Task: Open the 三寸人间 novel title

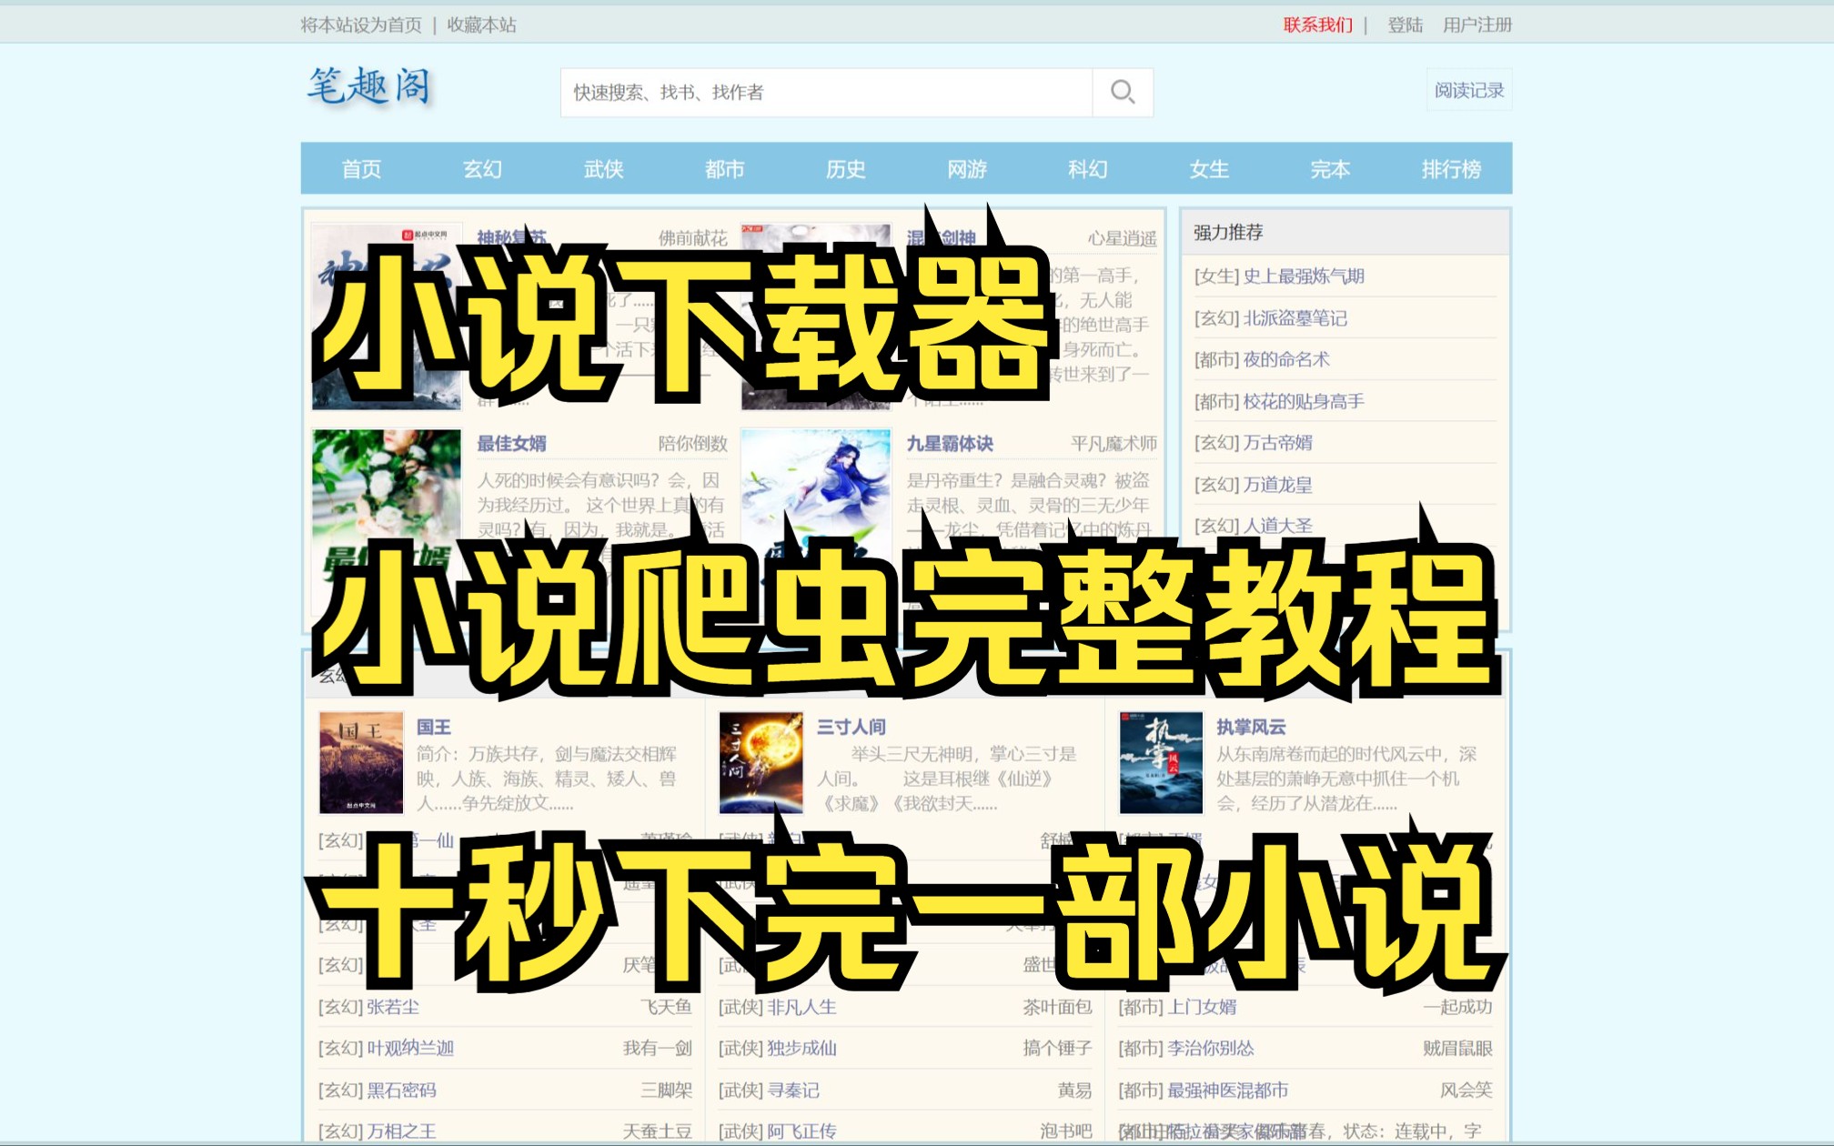Action: pos(851,727)
